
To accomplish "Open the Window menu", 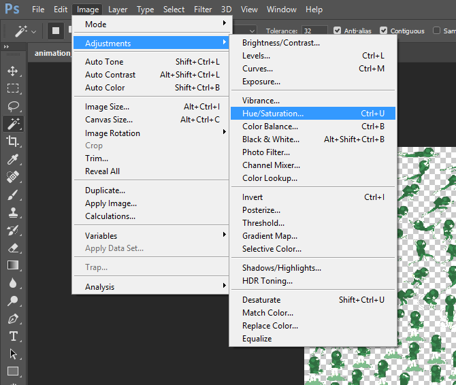I will [x=282, y=10].
